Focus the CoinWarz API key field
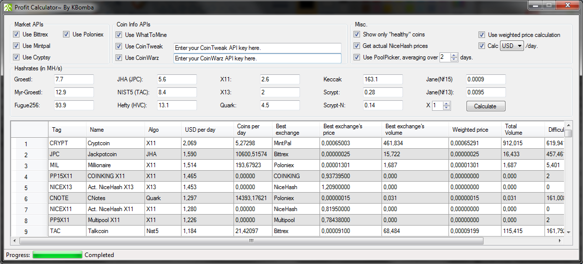 click(x=257, y=59)
